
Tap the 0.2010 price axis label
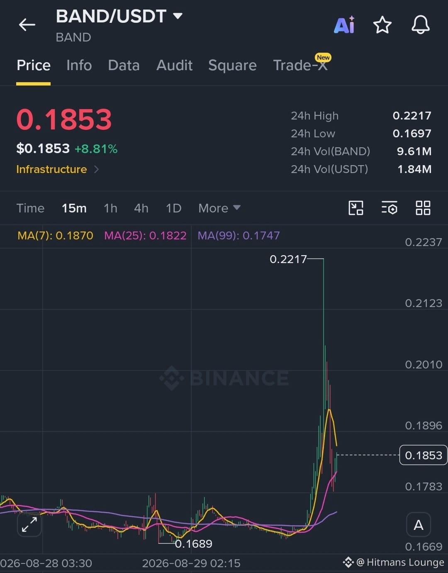[424, 365]
